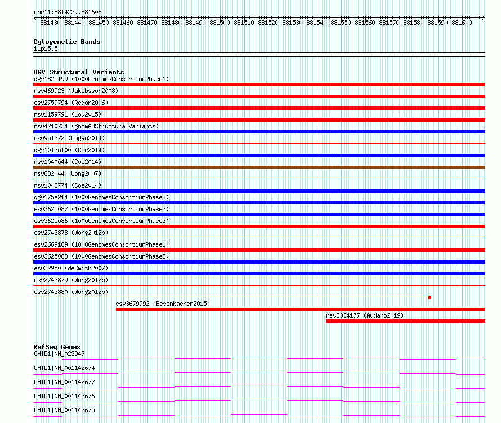
Task: Select the CHID1|NM_001142675 transcript label
Action: [64, 410]
